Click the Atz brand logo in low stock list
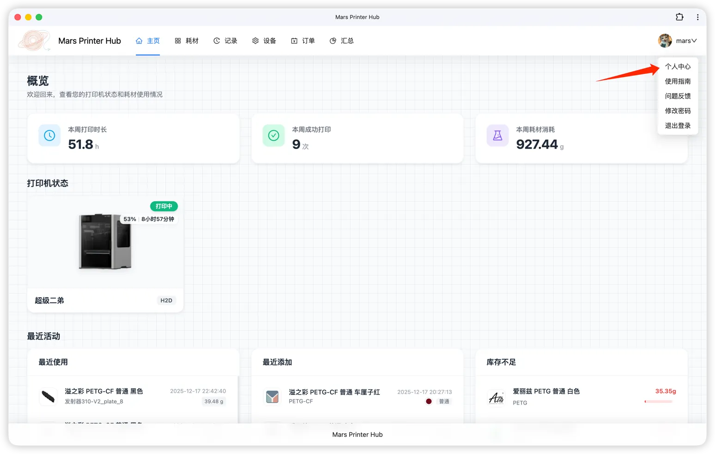This screenshot has height=454, width=715. [x=497, y=397]
